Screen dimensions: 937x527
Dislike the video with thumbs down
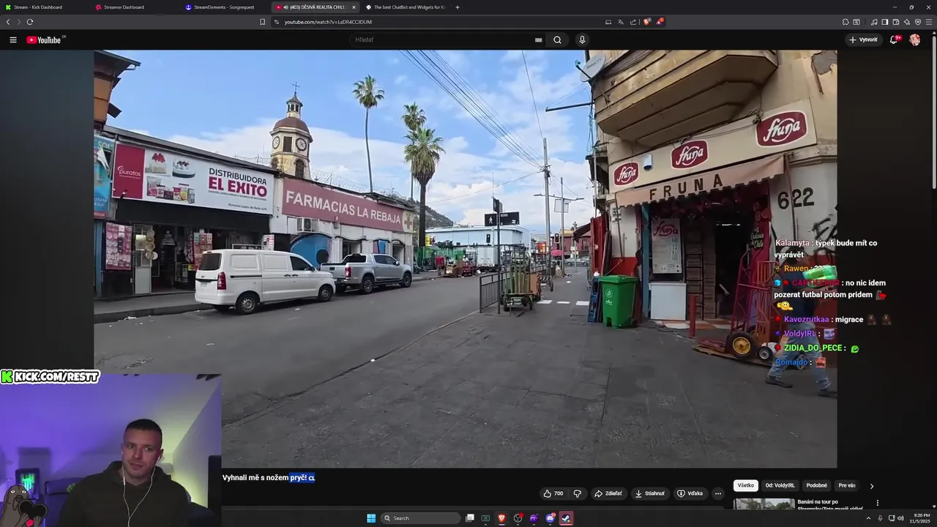(x=577, y=493)
